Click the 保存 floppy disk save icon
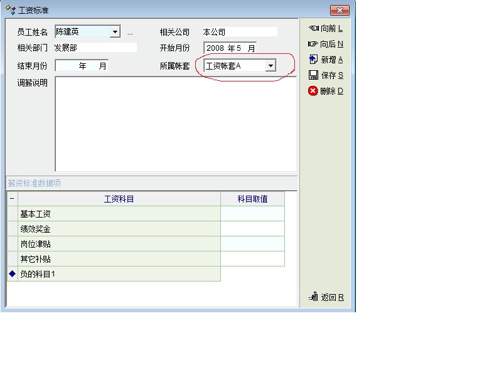Screen dimensions: 482x385 pos(313,75)
